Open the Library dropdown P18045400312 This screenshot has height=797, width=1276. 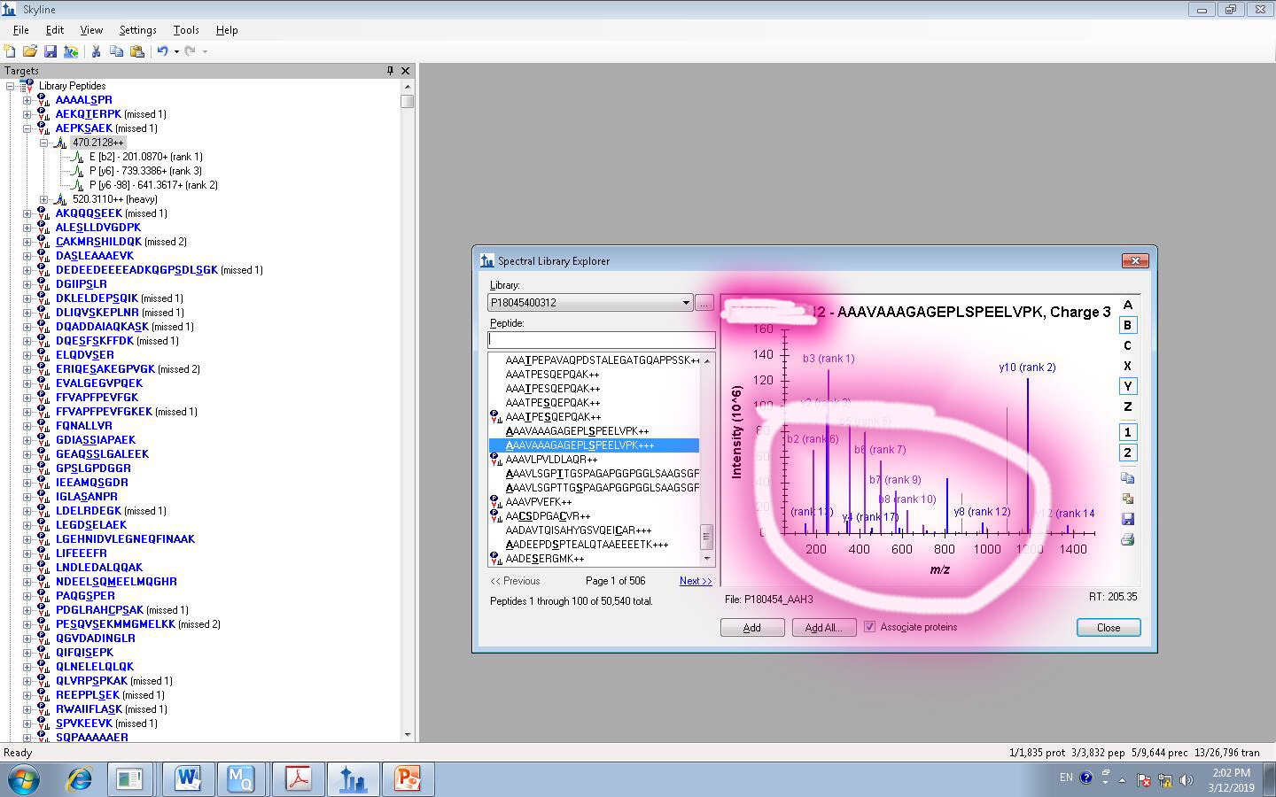[685, 303]
